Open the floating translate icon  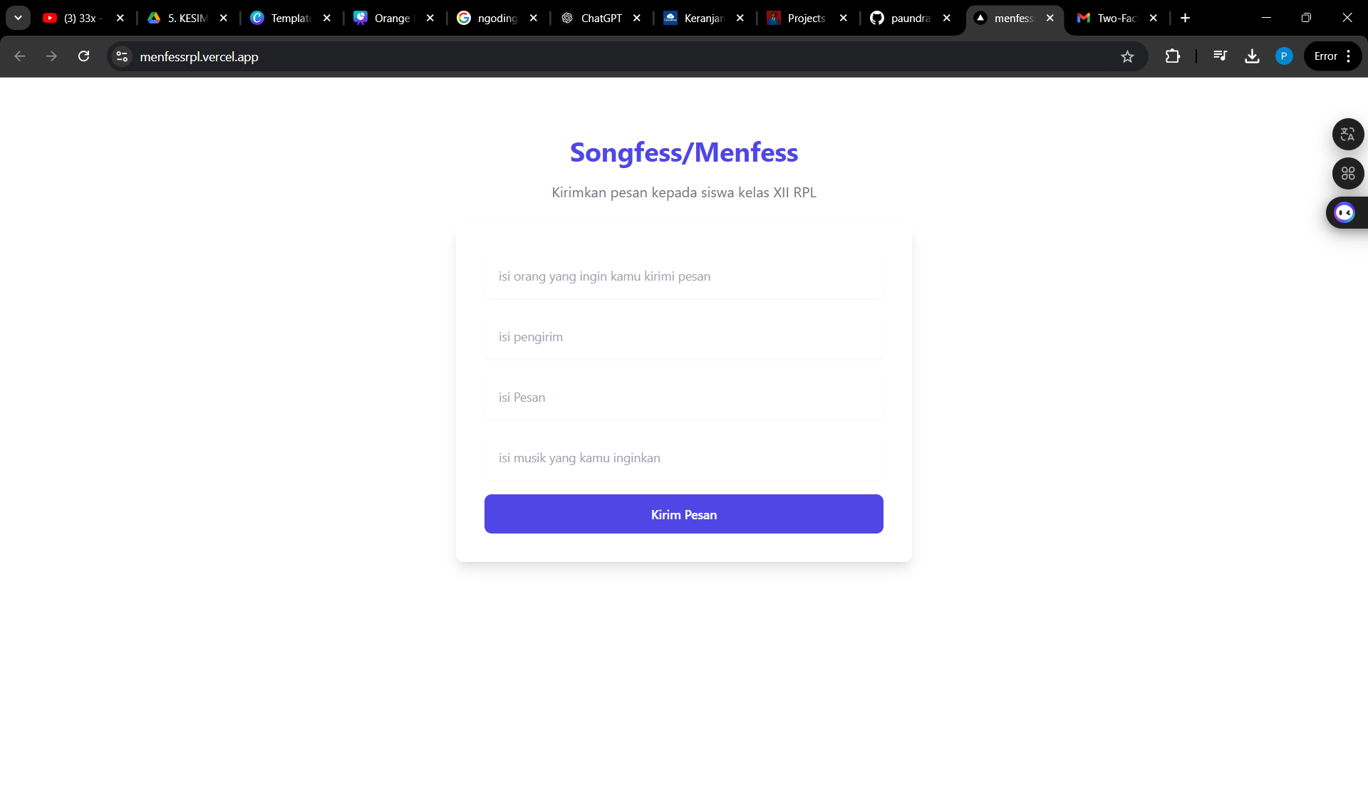(x=1347, y=134)
